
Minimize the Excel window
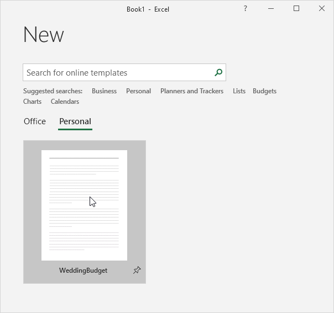point(271,9)
